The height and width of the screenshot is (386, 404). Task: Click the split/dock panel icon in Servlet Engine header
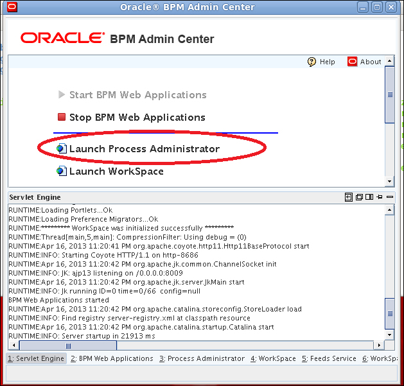coord(369,197)
